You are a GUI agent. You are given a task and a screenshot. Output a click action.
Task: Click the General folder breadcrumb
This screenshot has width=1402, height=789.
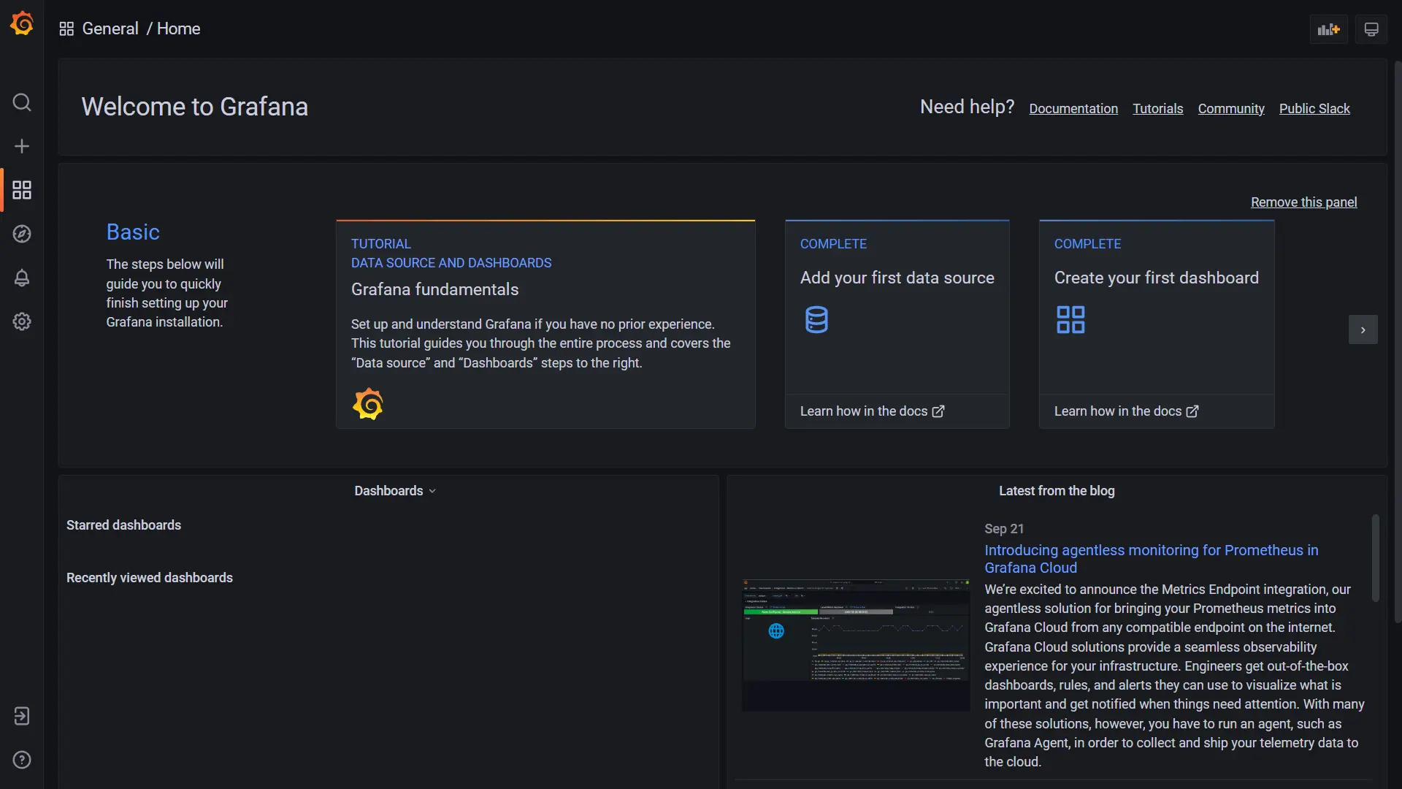(110, 28)
